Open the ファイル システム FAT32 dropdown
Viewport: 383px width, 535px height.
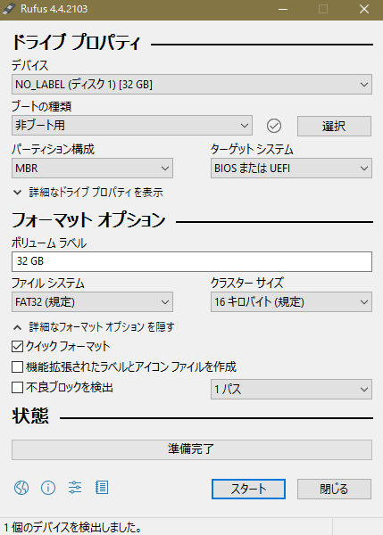(x=92, y=302)
